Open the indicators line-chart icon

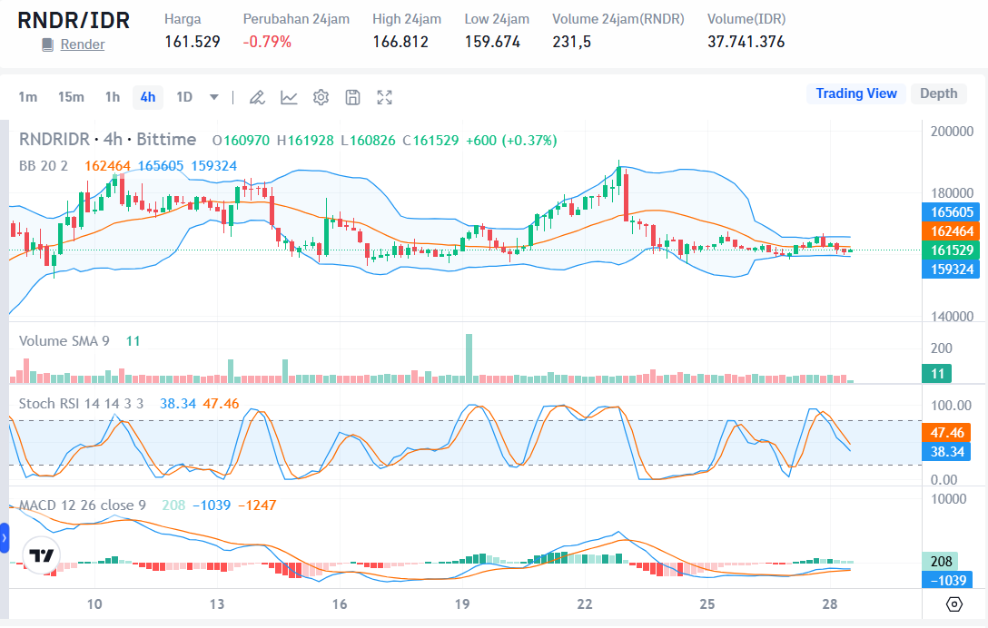pos(289,97)
